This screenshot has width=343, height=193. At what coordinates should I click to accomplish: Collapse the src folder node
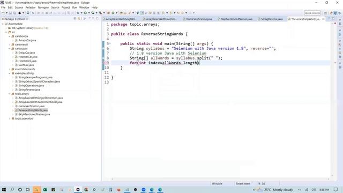click(6, 32)
